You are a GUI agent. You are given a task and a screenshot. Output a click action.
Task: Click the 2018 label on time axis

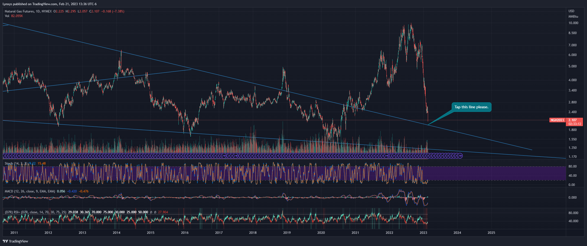(x=253, y=233)
